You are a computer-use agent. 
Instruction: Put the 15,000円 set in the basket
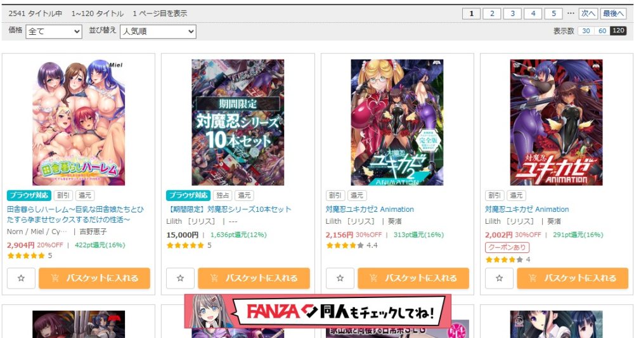tap(254, 278)
